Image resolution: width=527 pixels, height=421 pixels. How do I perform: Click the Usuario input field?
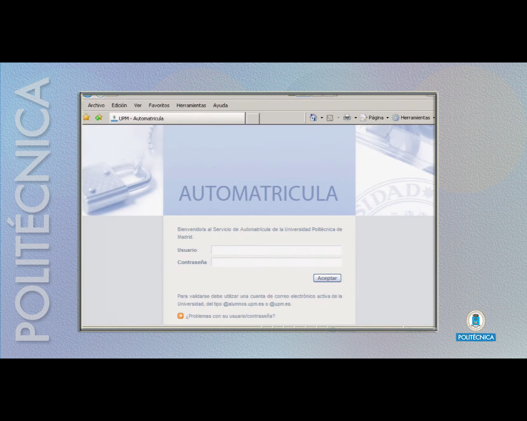point(276,250)
